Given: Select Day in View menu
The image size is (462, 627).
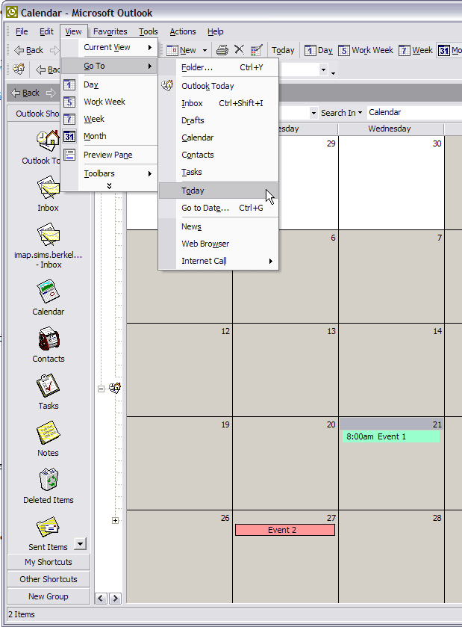Looking at the screenshot, I should pyautogui.click(x=110, y=84).
